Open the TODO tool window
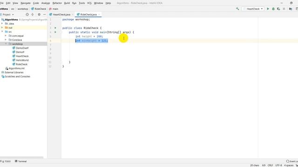The image size is (298, 167). 6,161
